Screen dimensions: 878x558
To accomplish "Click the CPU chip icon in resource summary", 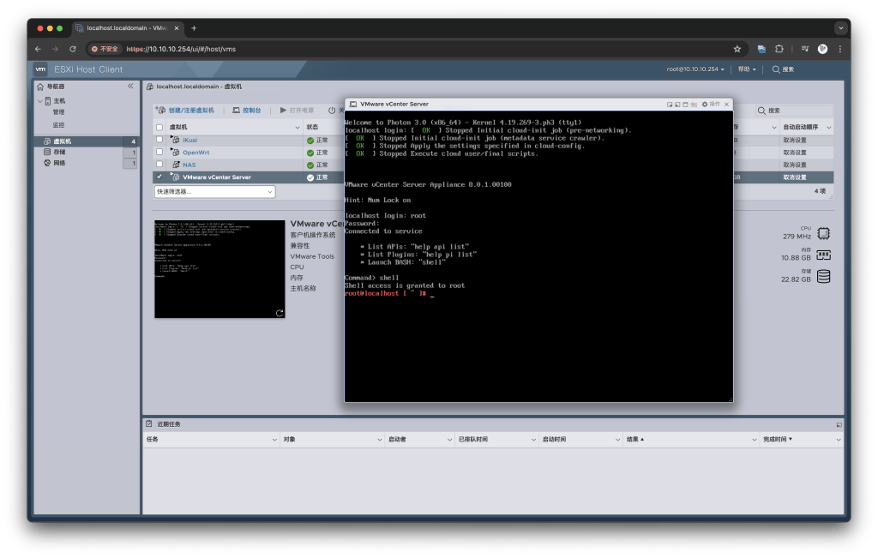I will click(823, 233).
